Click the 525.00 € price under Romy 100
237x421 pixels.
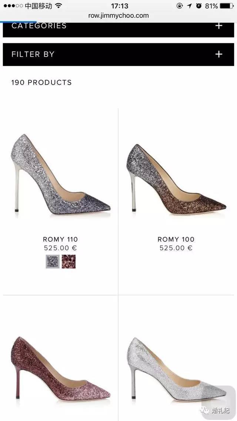click(x=176, y=248)
